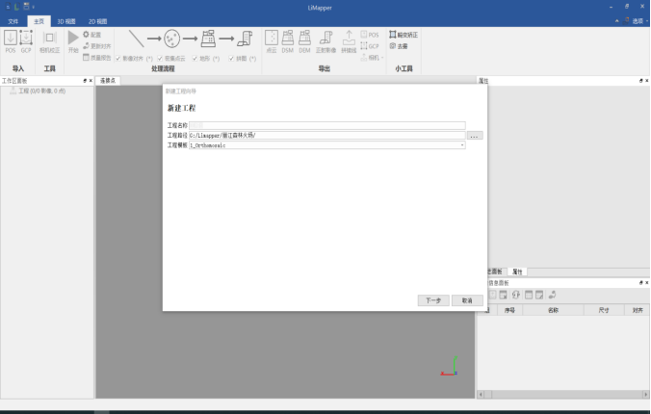651x414 pixels.
Task: Click the DEM export icon
Action: (304, 39)
